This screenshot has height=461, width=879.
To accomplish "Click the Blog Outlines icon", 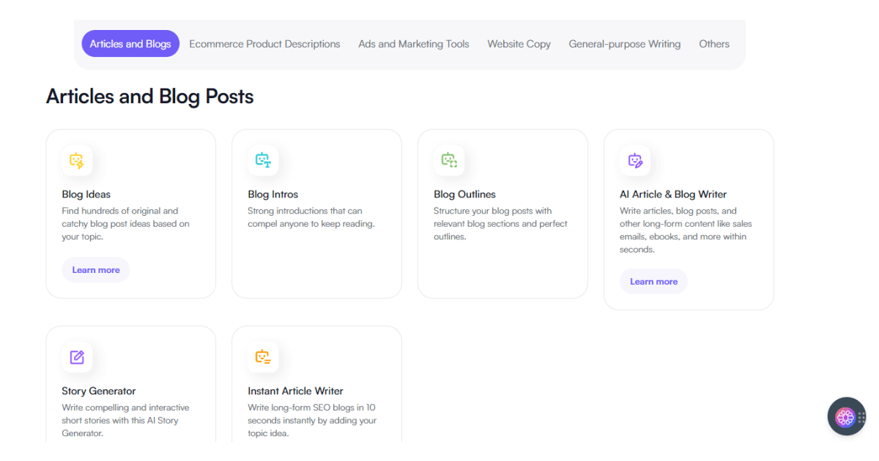I will click(449, 160).
